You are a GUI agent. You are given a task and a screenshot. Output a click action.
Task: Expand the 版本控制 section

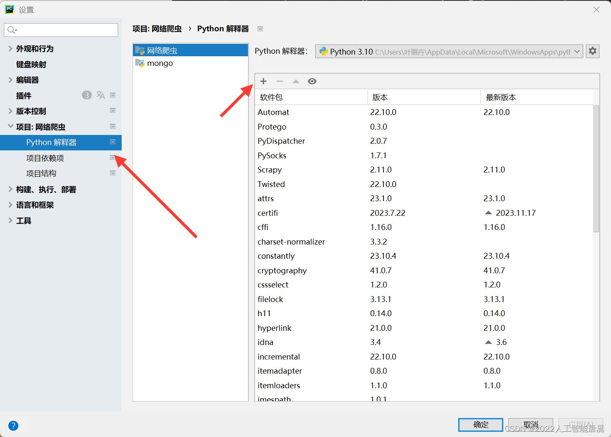[10, 111]
